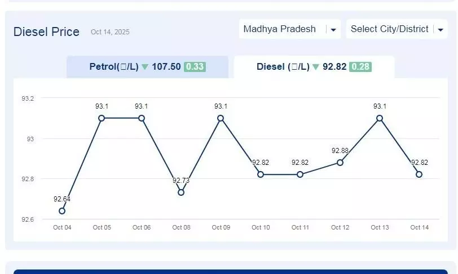Image resolution: width=458 pixels, height=274 pixels.
Task: Click the Oct 06 data point marker
Action: point(142,118)
